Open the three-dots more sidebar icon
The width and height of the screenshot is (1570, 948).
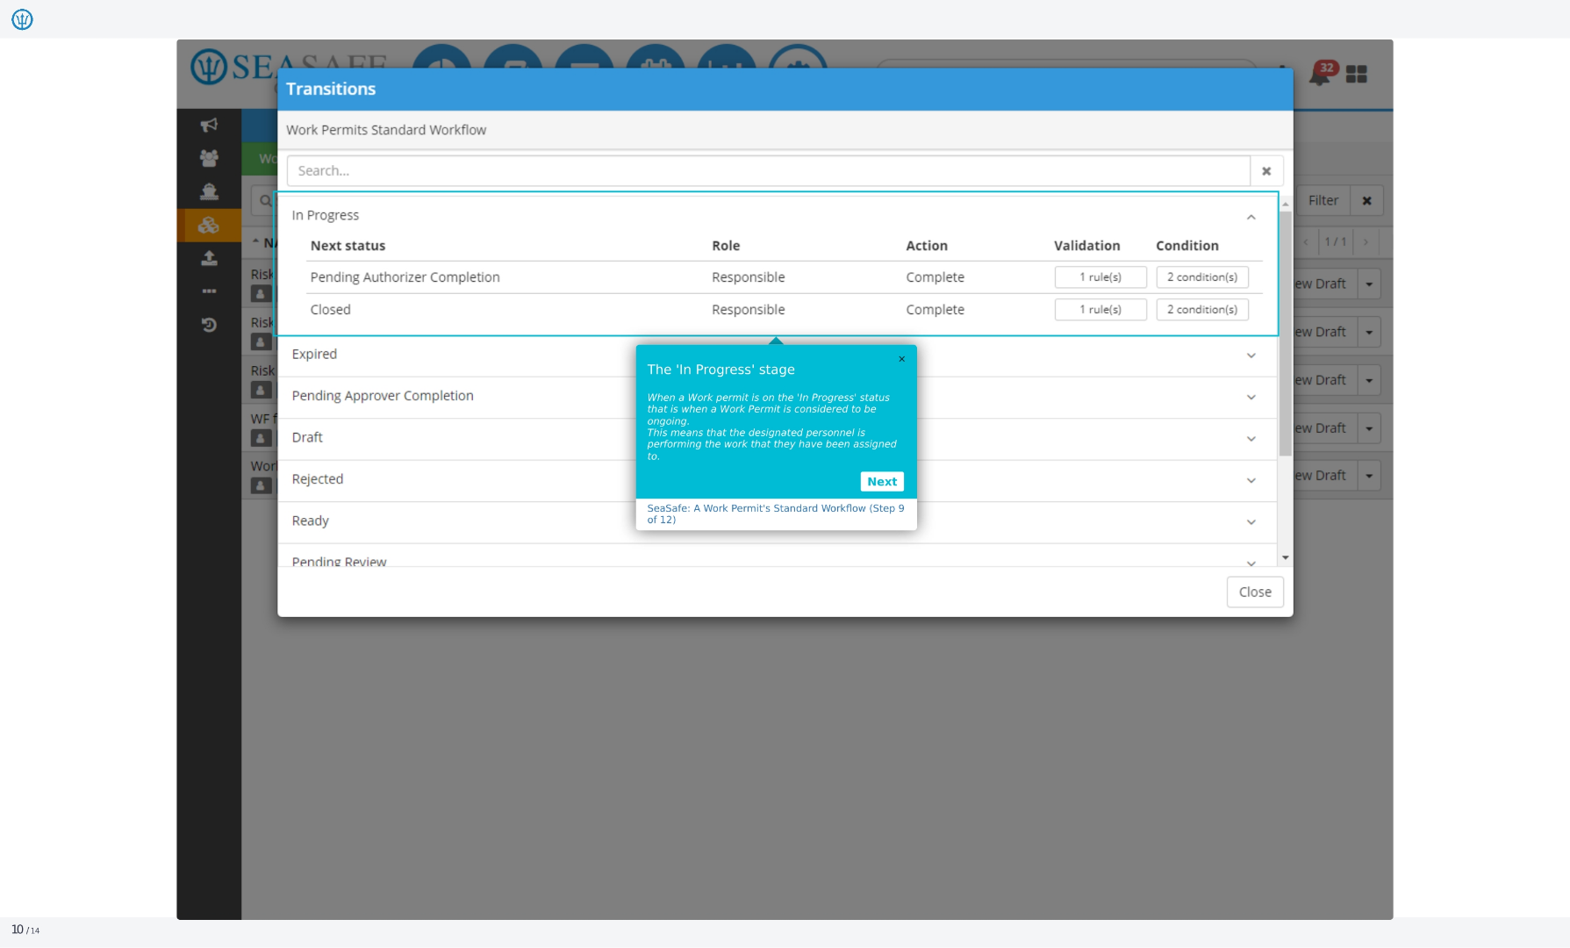[209, 291]
